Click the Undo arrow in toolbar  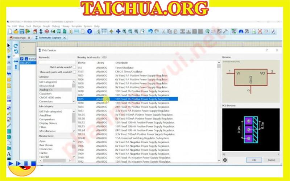tap(150, 31)
